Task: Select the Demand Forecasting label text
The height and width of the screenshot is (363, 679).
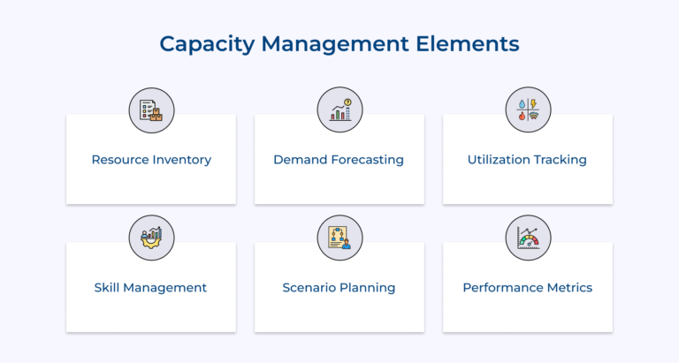Action: point(339,160)
